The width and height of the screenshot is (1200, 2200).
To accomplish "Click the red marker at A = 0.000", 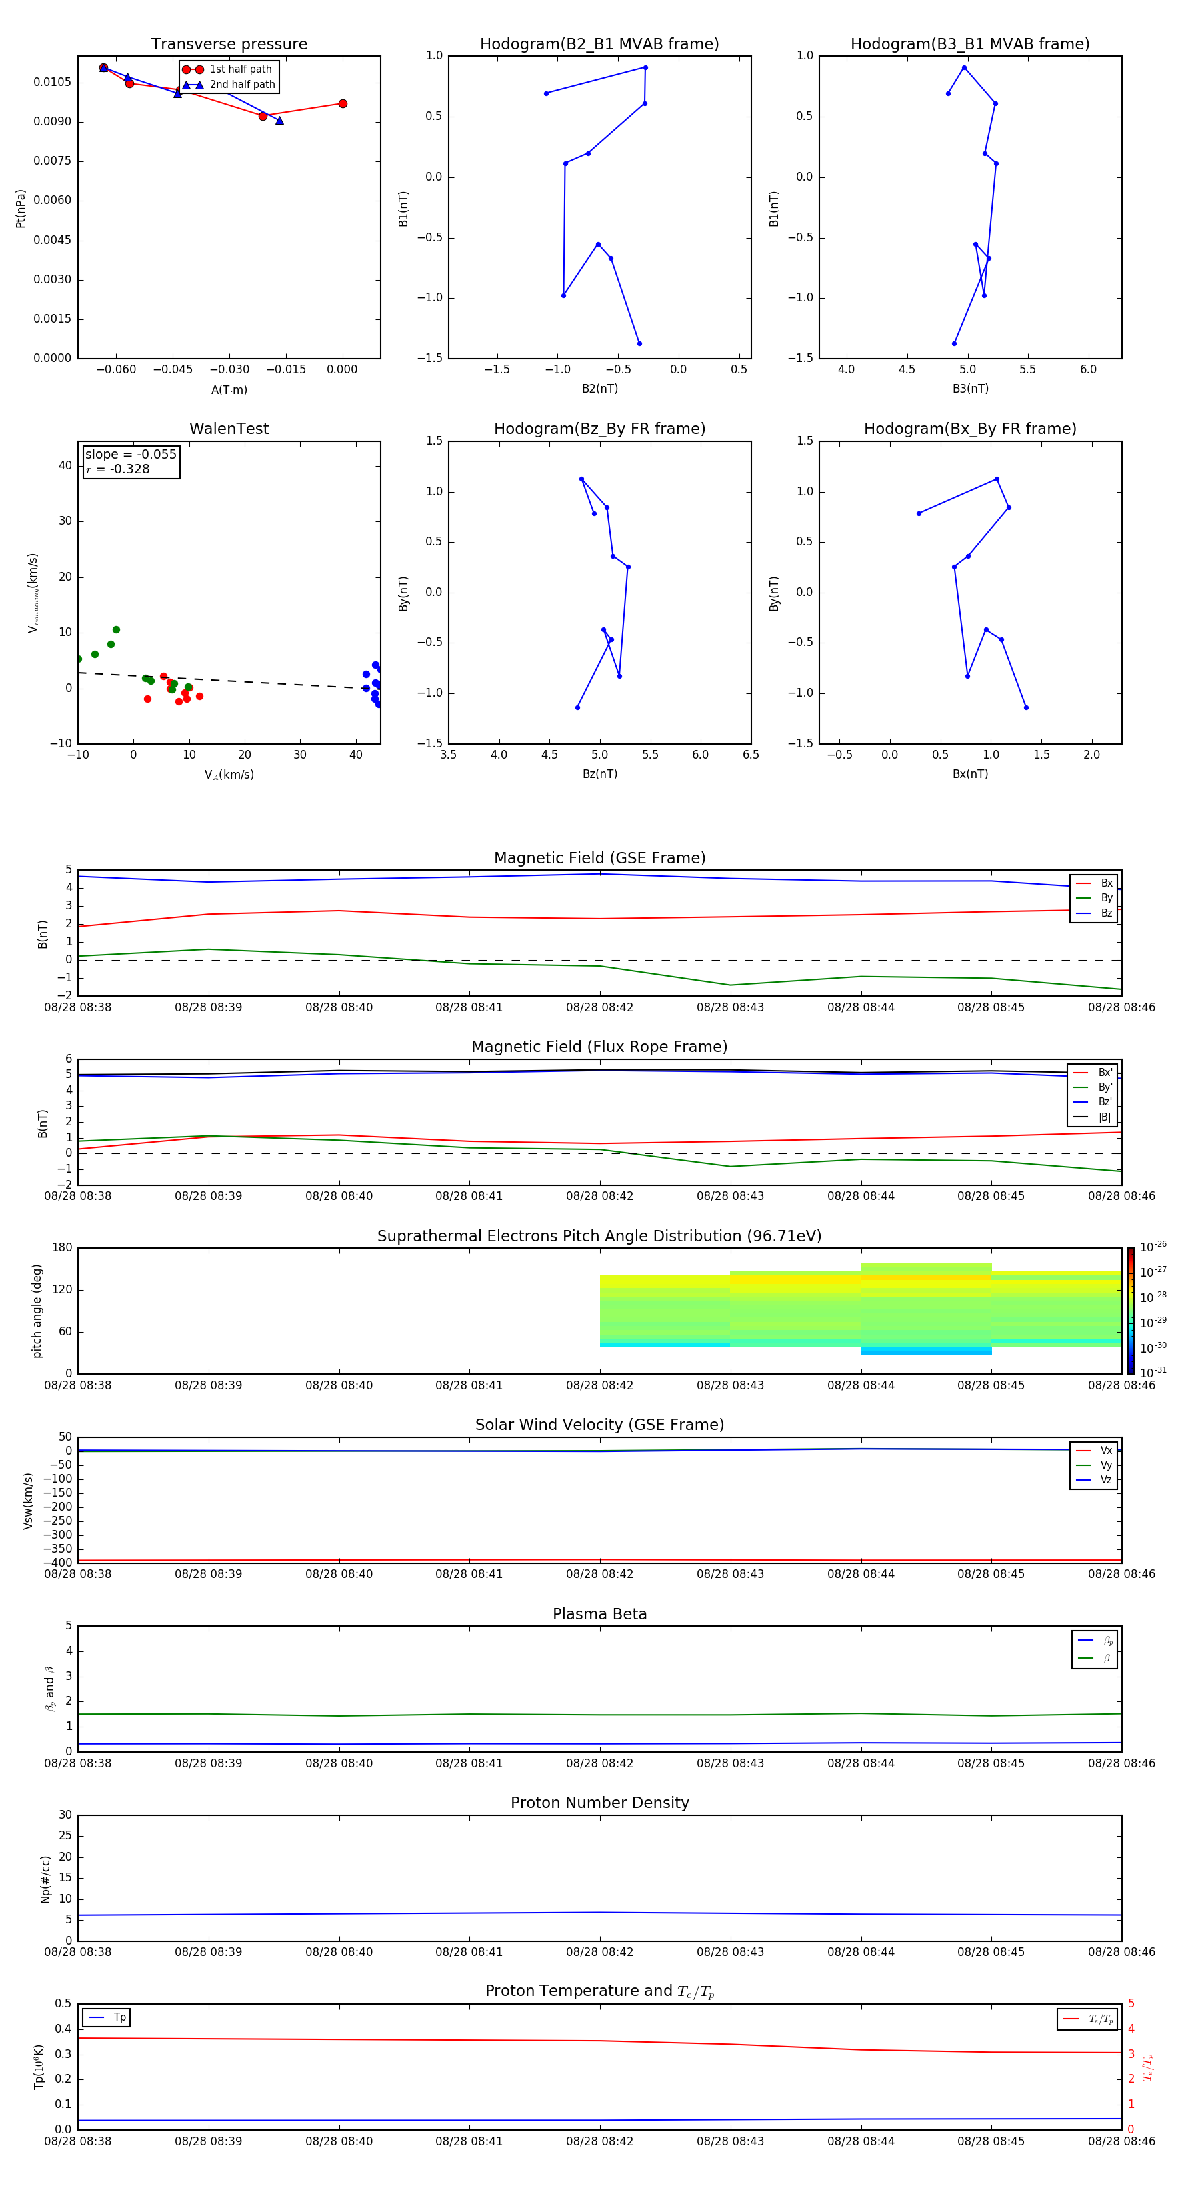I will 343,103.
